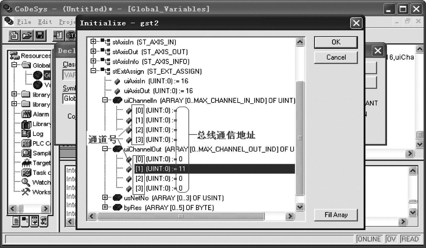Collapse the stExtAssign node
This screenshot has height=248, width=426.
(x=93, y=71)
